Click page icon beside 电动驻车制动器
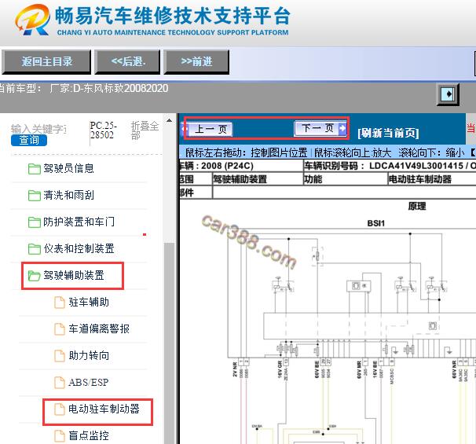 60,409
